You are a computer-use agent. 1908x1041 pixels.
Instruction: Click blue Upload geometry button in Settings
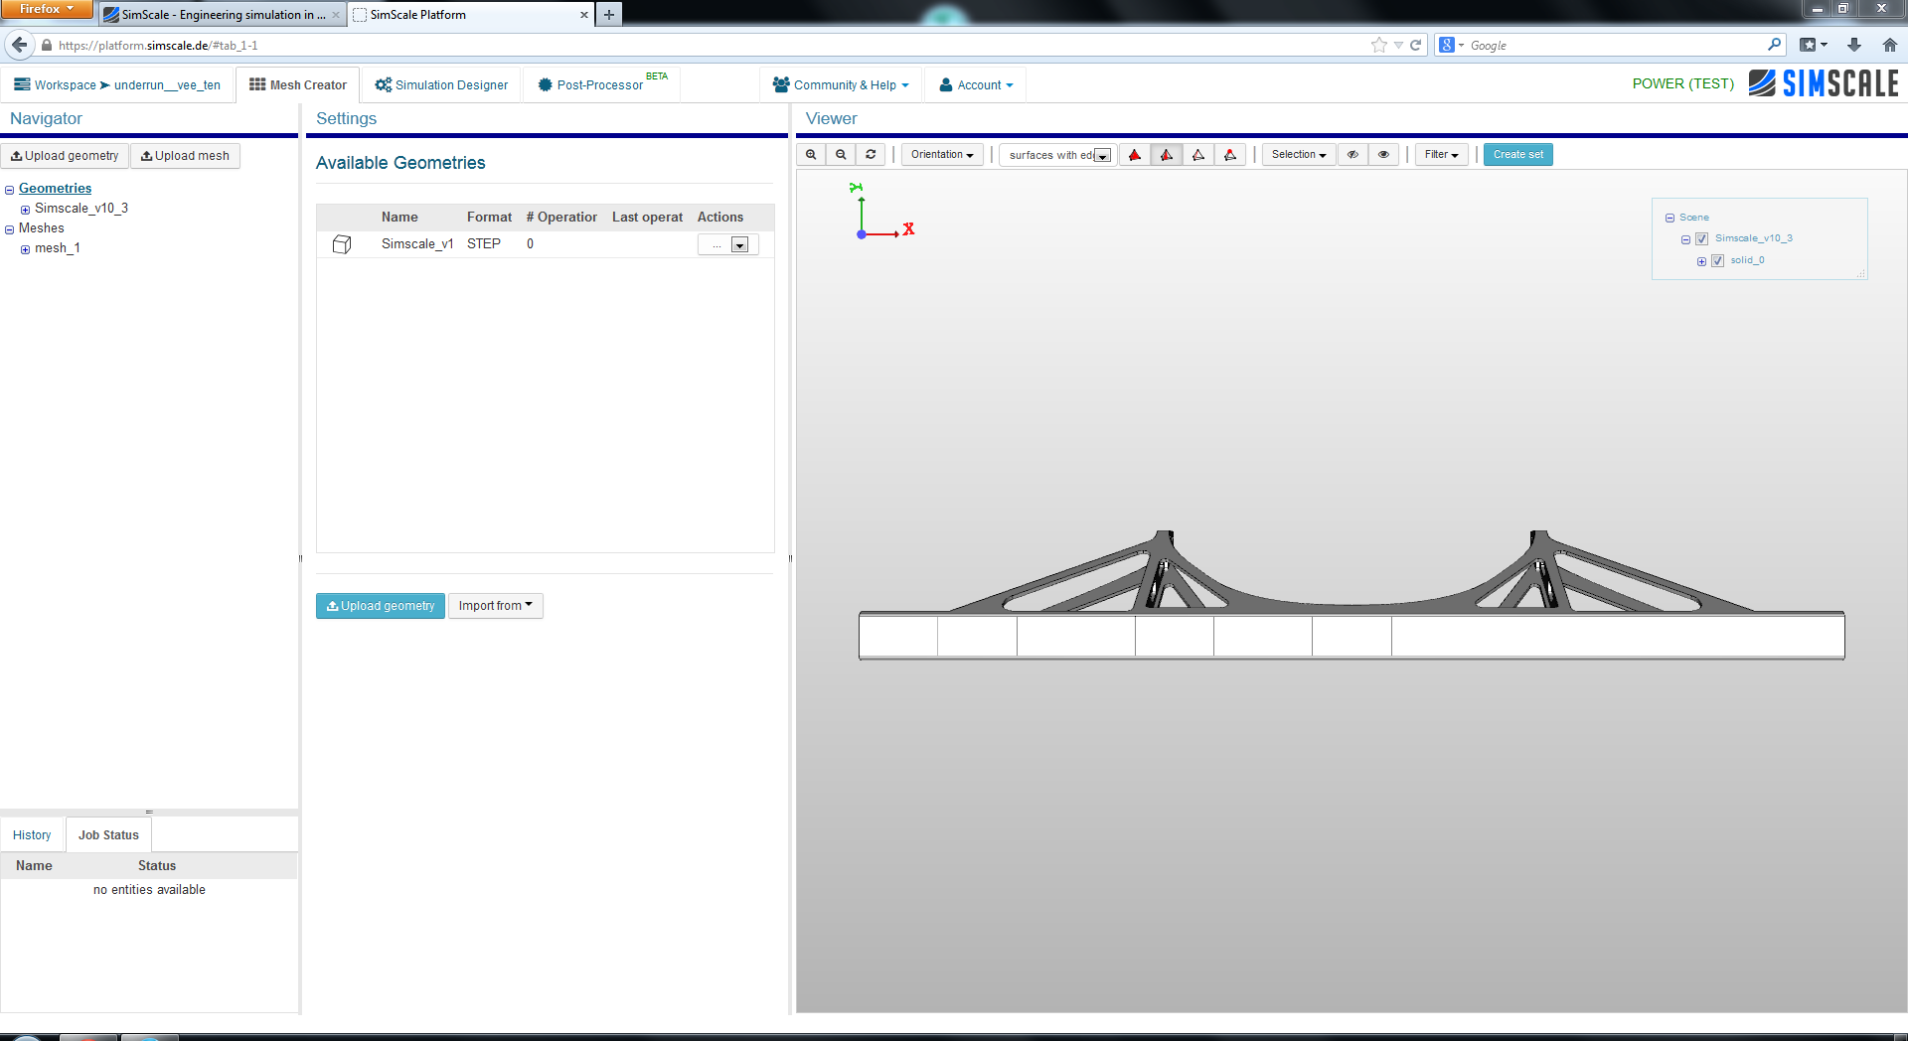380,606
